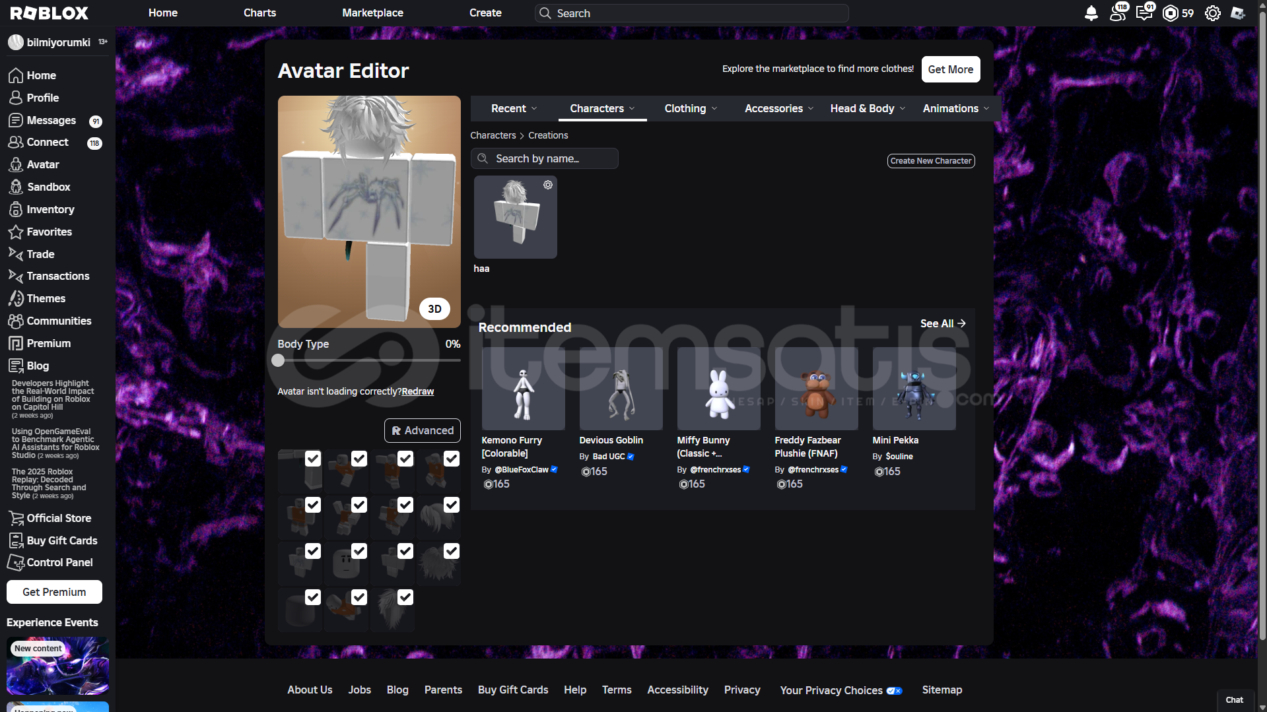Uncheck the first equipped item checkbox
The image size is (1267, 712).
point(313,459)
